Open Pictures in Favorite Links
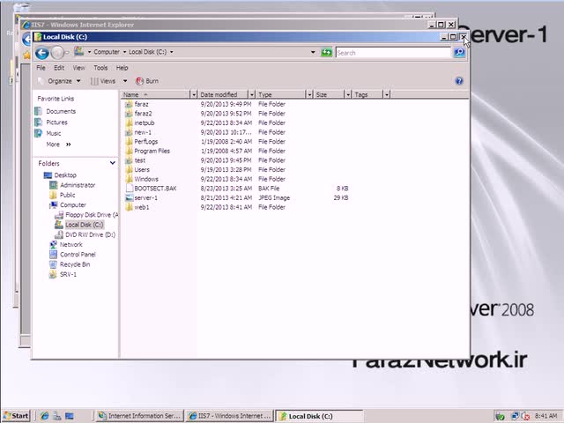Screen dimensions: 564x423 [x=56, y=122]
